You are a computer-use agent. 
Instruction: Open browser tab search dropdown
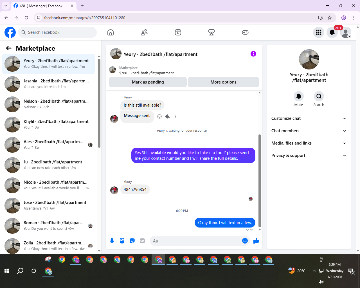pos(6,6)
